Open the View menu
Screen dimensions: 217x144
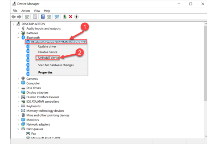(37, 10)
